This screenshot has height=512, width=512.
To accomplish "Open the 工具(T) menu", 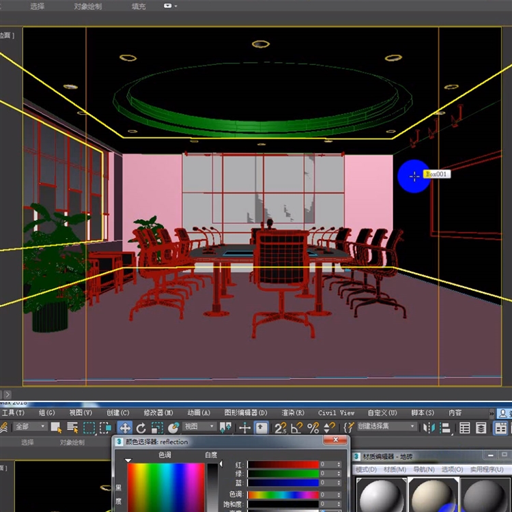I will coord(13,413).
